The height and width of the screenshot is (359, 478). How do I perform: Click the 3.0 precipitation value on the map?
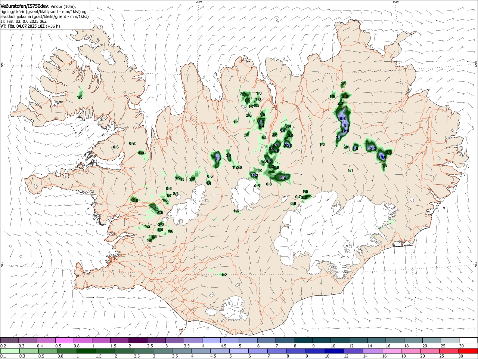click(x=262, y=115)
